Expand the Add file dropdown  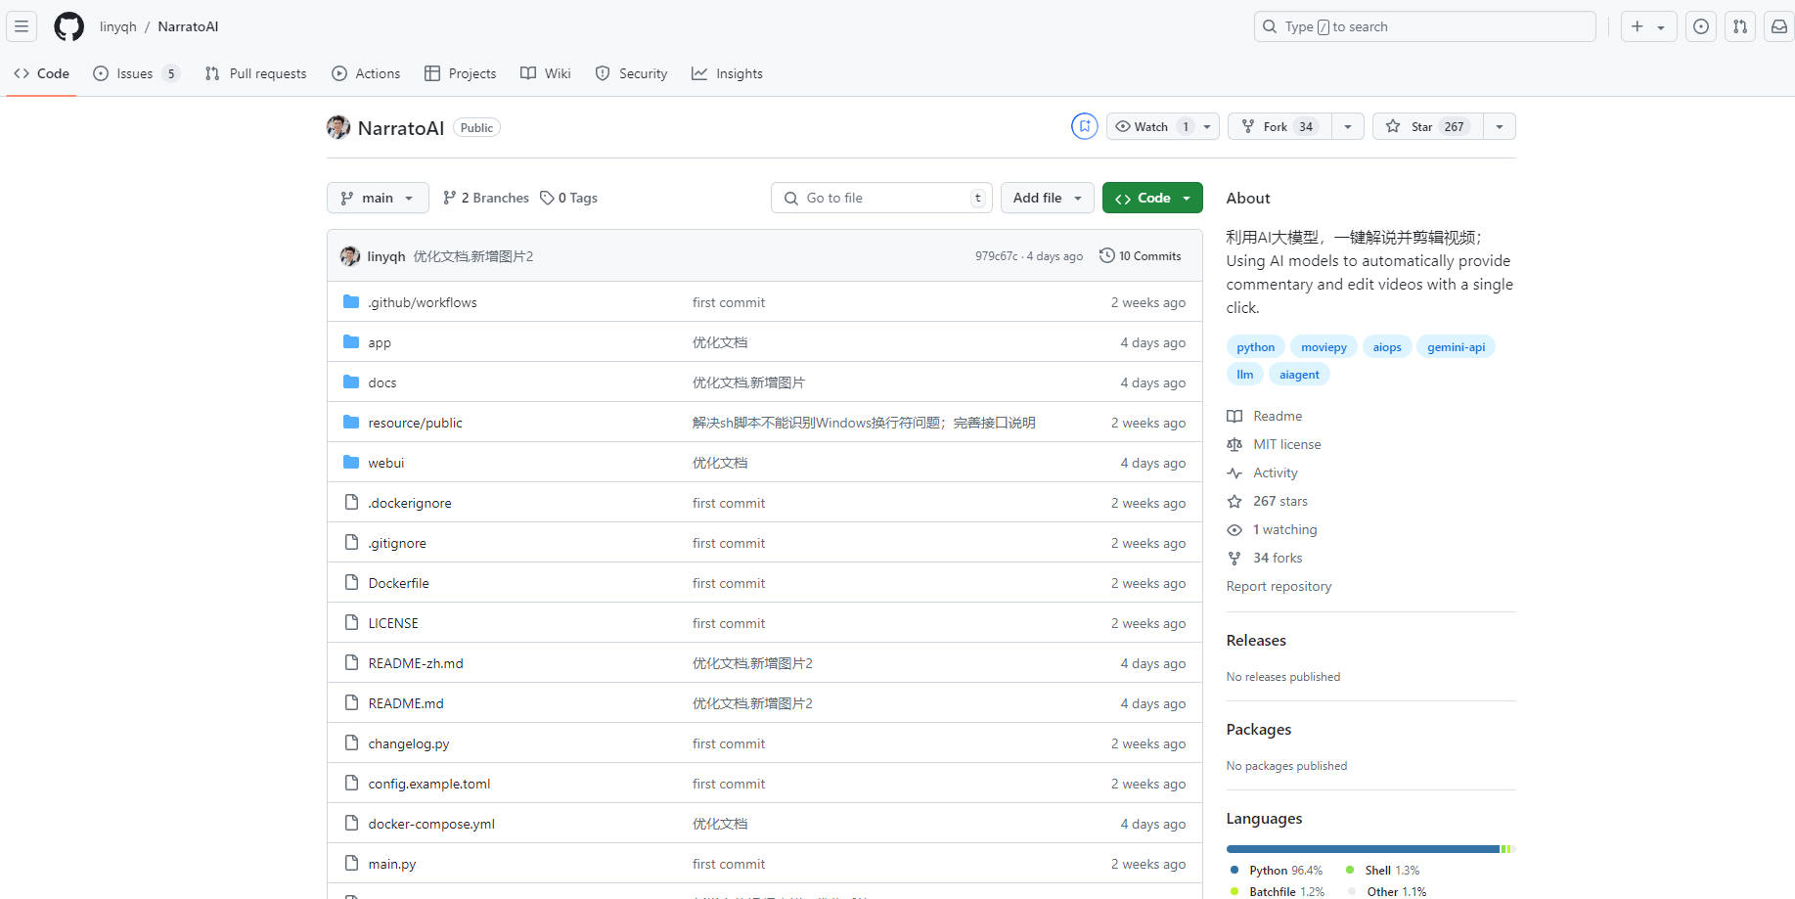(x=1047, y=198)
